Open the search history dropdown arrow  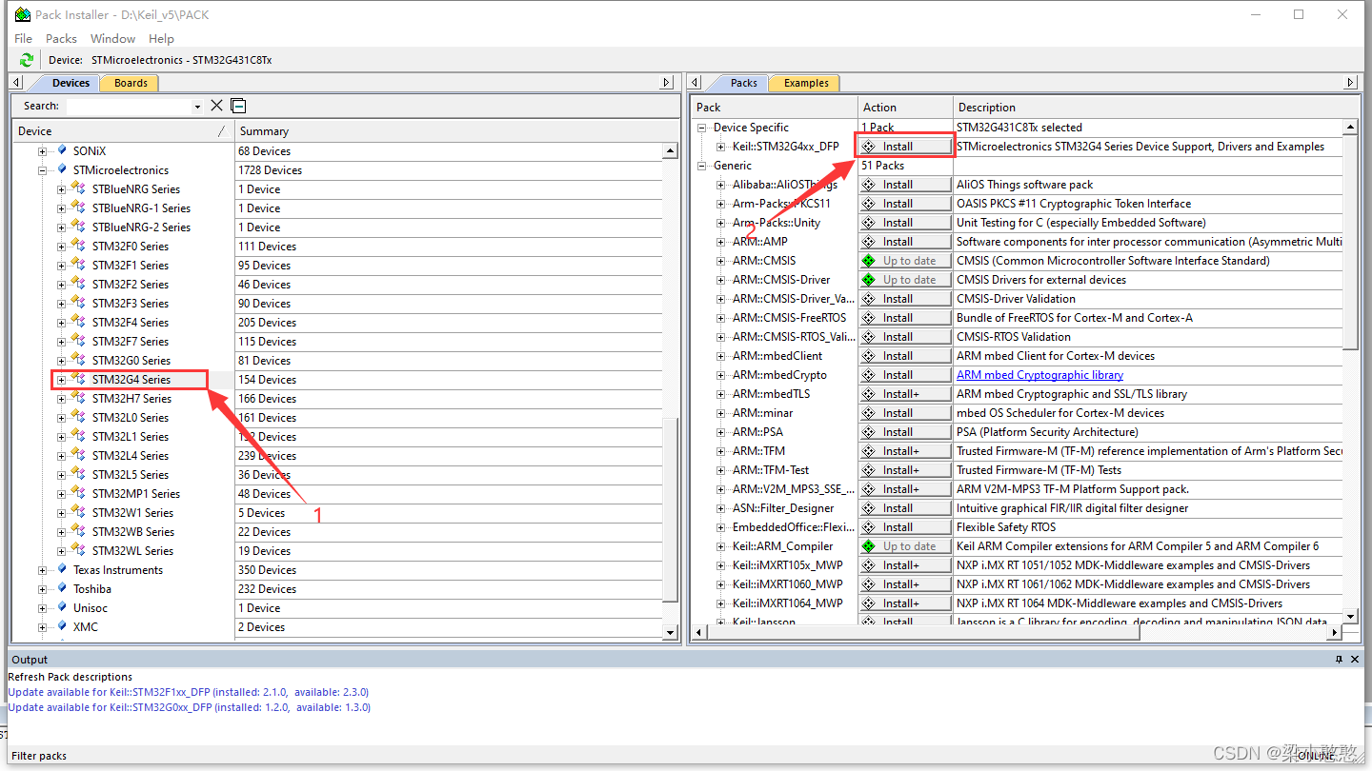click(197, 107)
